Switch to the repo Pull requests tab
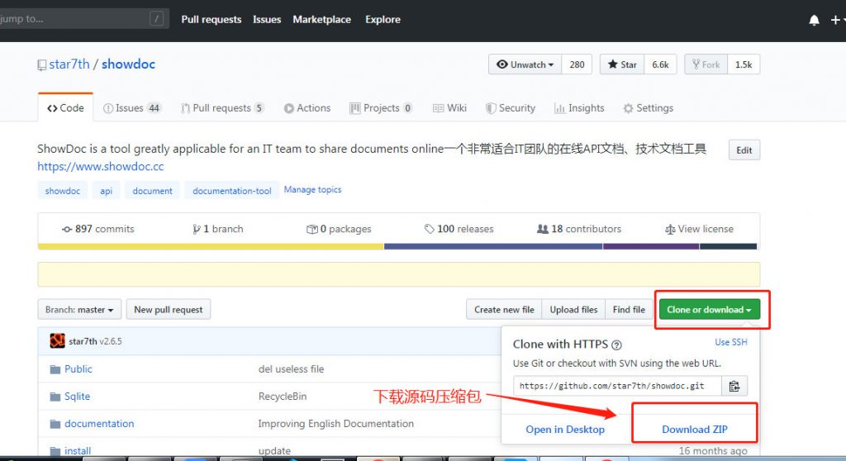 222,108
